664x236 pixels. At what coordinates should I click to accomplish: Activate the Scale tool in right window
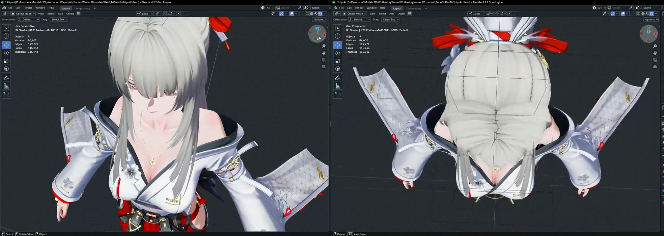(338, 61)
